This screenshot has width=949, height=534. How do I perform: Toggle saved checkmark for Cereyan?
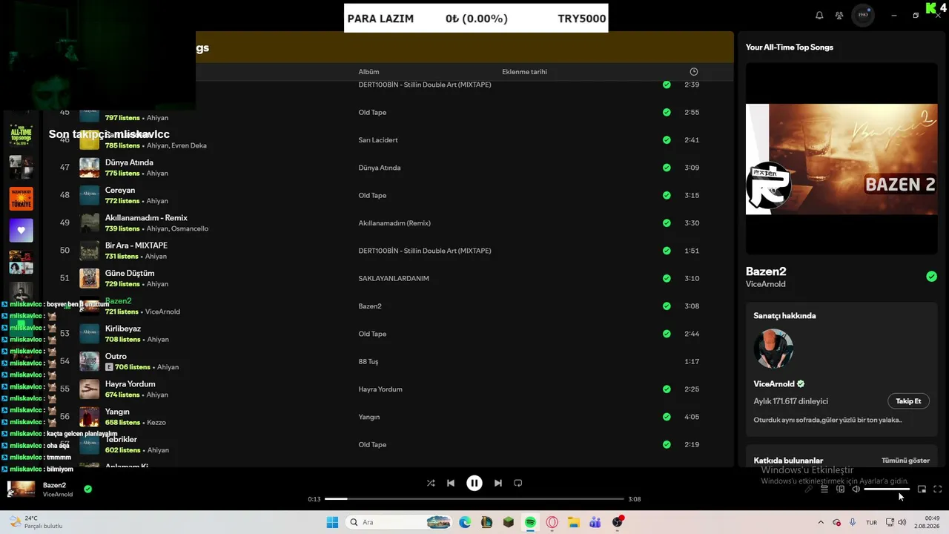pos(667,195)
